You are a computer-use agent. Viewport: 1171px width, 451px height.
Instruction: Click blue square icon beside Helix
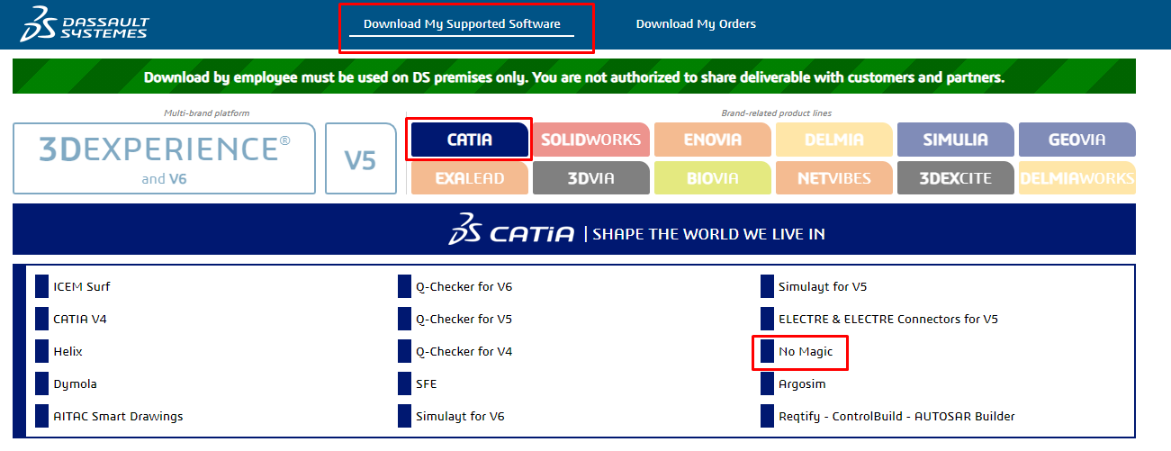click(41, 351)
